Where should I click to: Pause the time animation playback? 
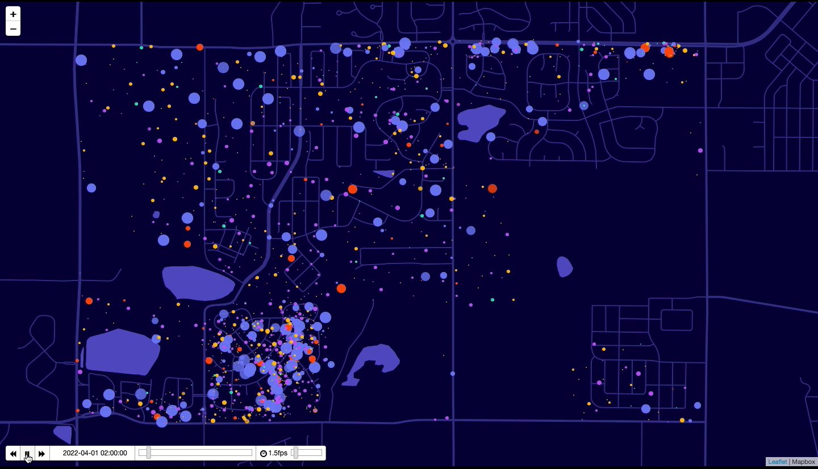[x=27, y=453]
